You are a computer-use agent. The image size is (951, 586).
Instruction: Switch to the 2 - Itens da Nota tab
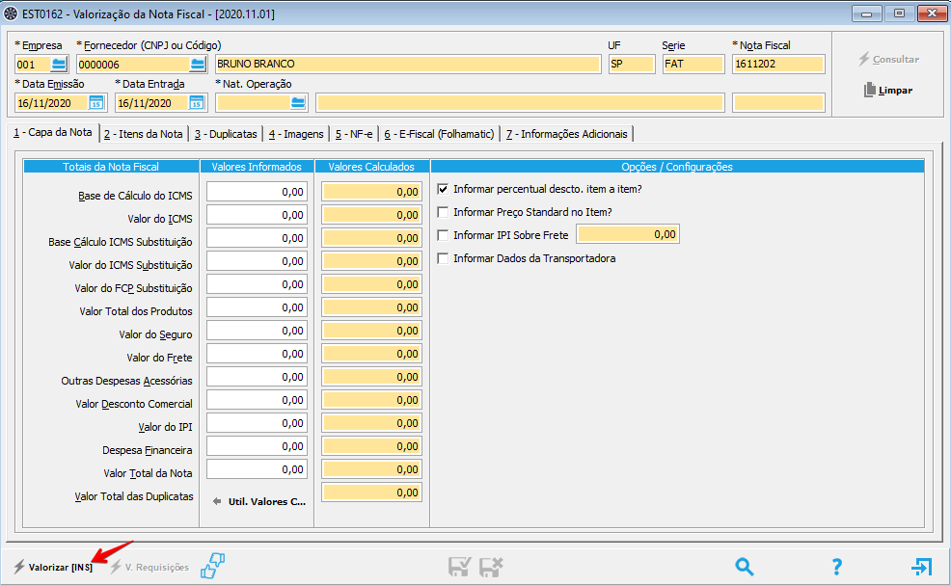pyautogui.click(x=143, y=134)
